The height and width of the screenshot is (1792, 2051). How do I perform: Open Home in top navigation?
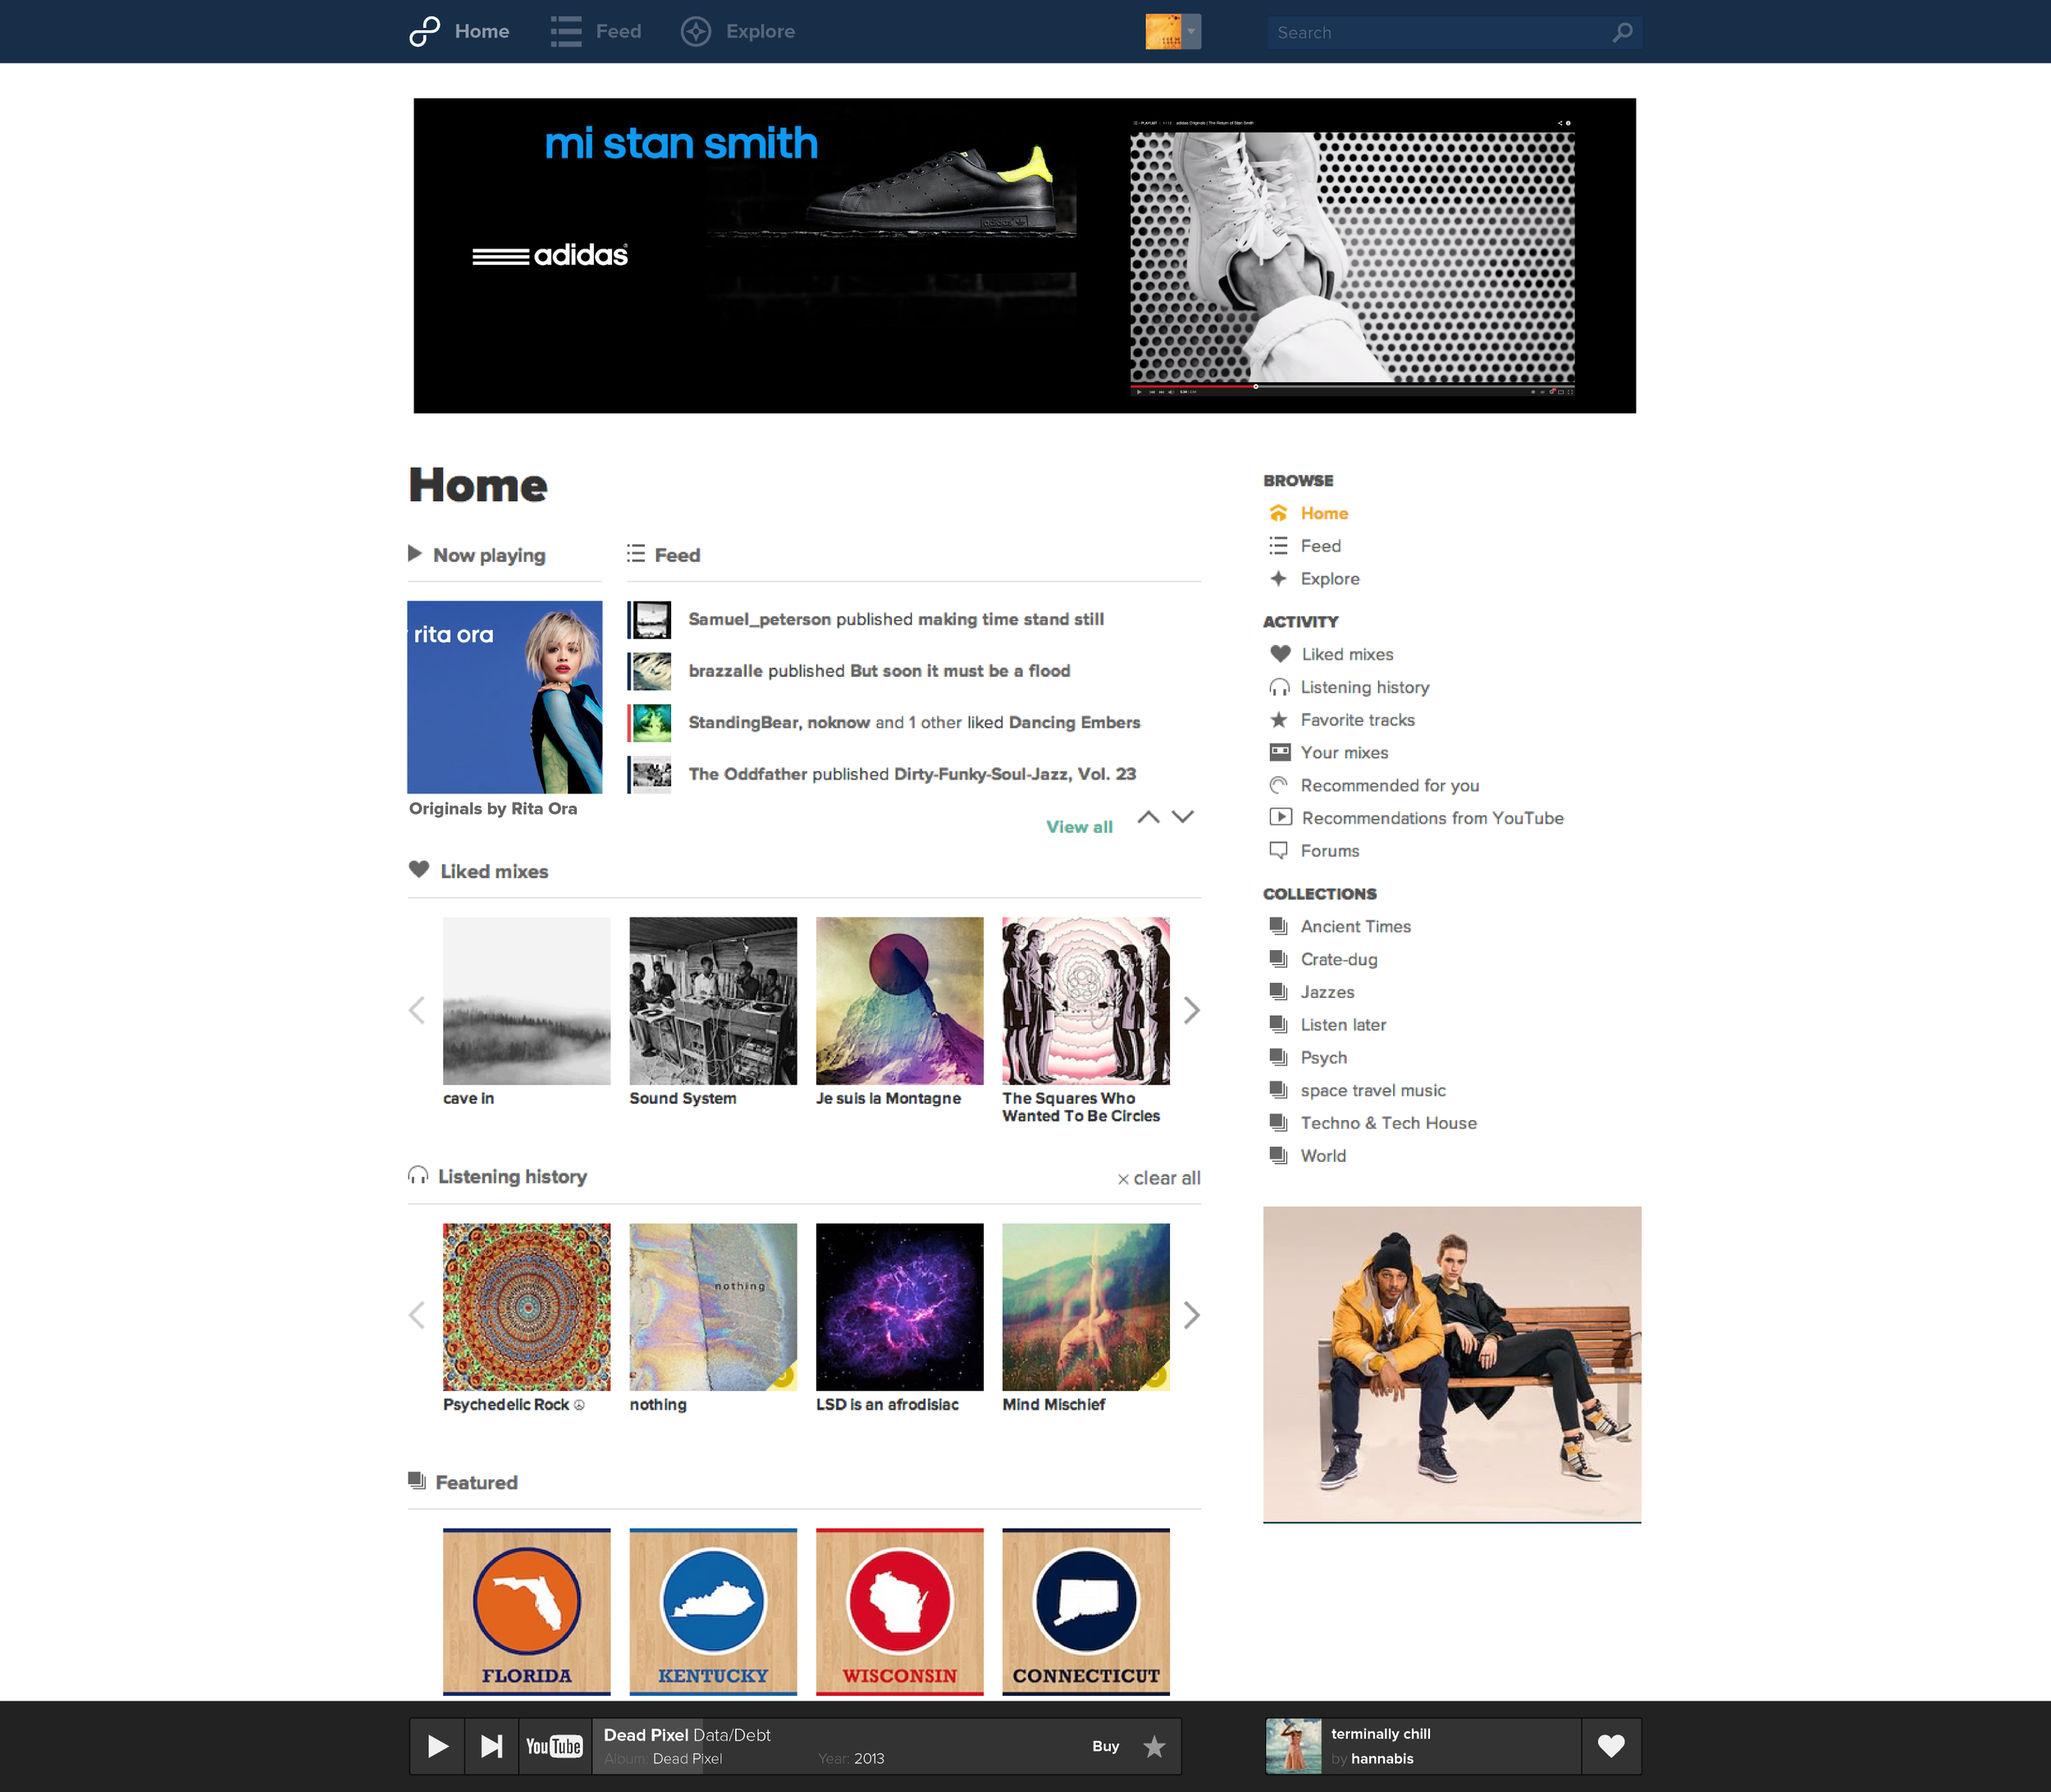[x=482, y=31]
